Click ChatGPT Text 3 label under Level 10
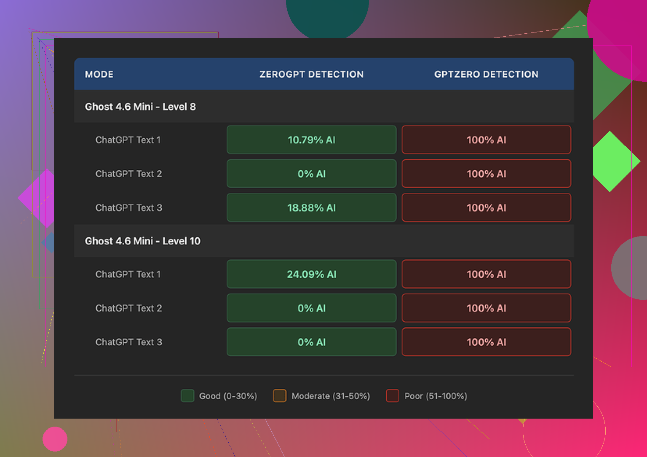The width and height of the screenshot is (647, 457). coord(128,342)
